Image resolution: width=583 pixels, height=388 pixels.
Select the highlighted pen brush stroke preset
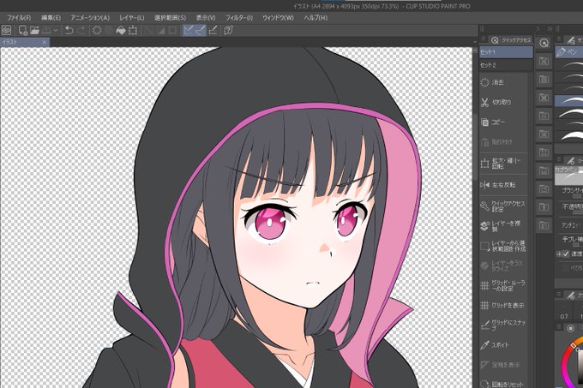tap(569, 100)
